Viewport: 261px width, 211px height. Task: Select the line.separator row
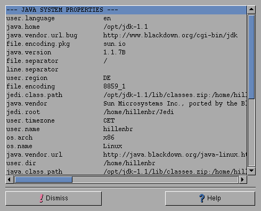point(126,69)
